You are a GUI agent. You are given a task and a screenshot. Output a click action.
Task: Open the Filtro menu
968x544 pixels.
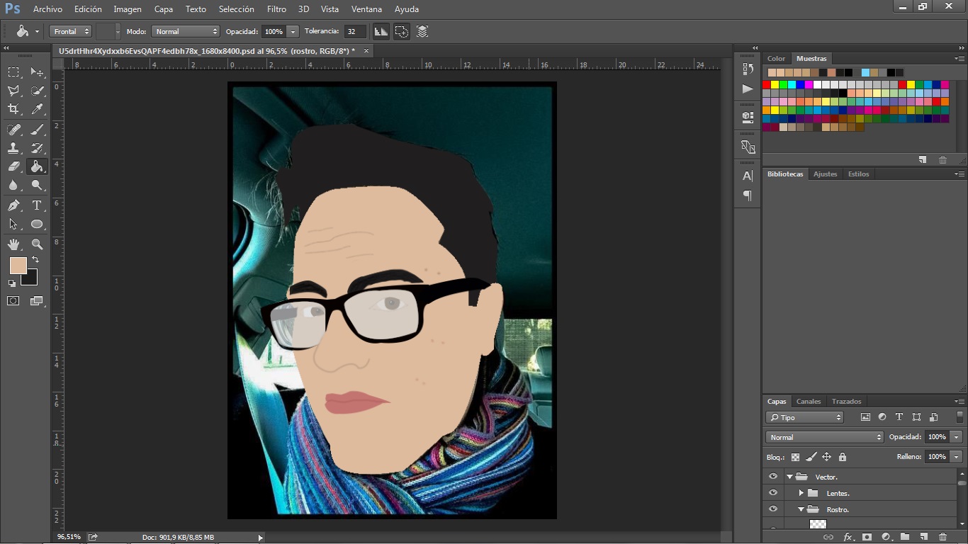click(276, 9)
